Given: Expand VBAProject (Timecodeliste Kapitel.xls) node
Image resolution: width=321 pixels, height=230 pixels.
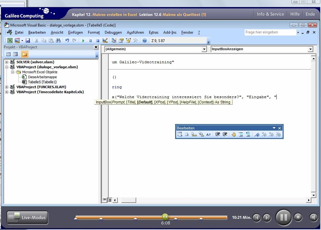Looking at the screenshot, I should coord(7,92).
